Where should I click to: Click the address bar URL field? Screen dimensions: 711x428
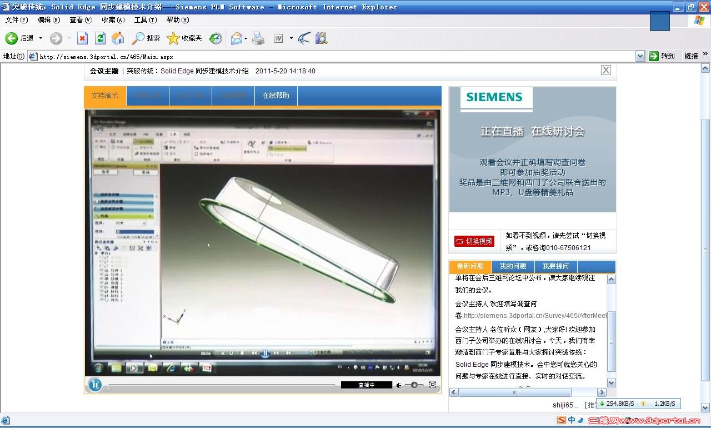336,56
